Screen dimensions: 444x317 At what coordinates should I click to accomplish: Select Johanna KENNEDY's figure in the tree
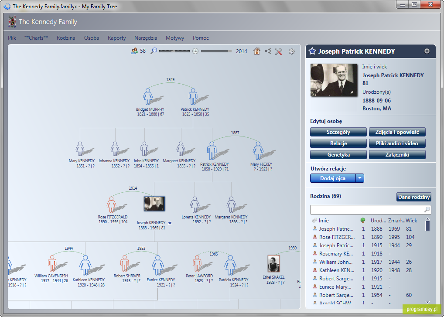pos(115,149)
